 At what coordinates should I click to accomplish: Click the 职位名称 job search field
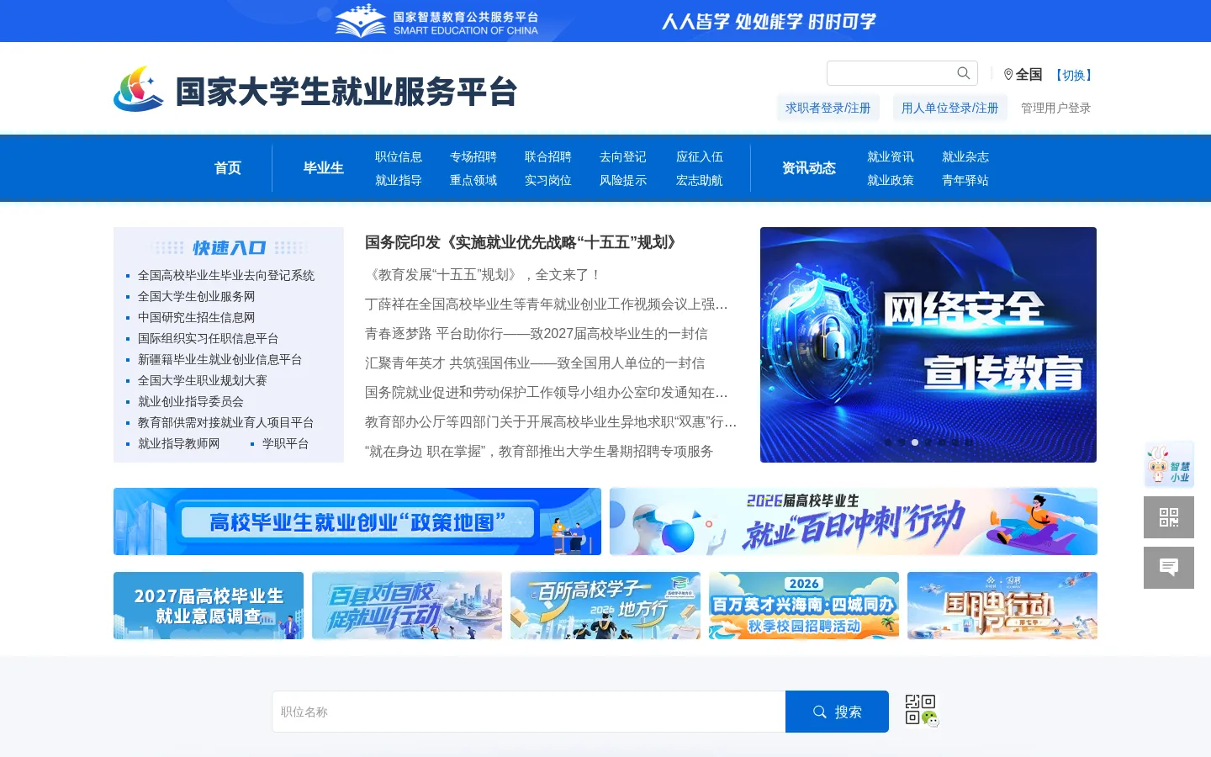pyautogui.click(x=529, y=712)
